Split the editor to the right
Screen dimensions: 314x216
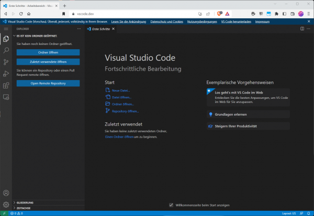302,29
